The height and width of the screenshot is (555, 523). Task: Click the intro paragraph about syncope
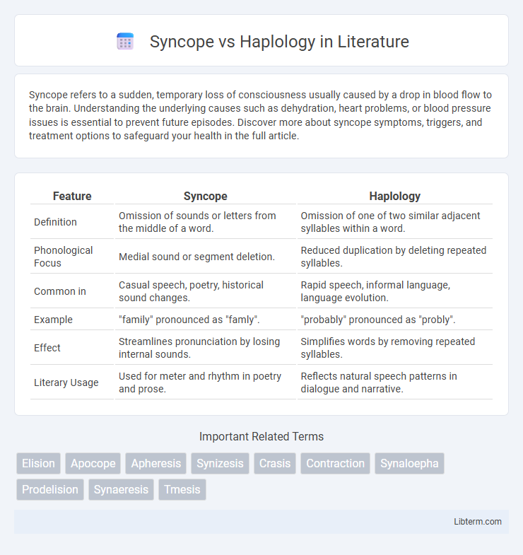coord(260,115)
